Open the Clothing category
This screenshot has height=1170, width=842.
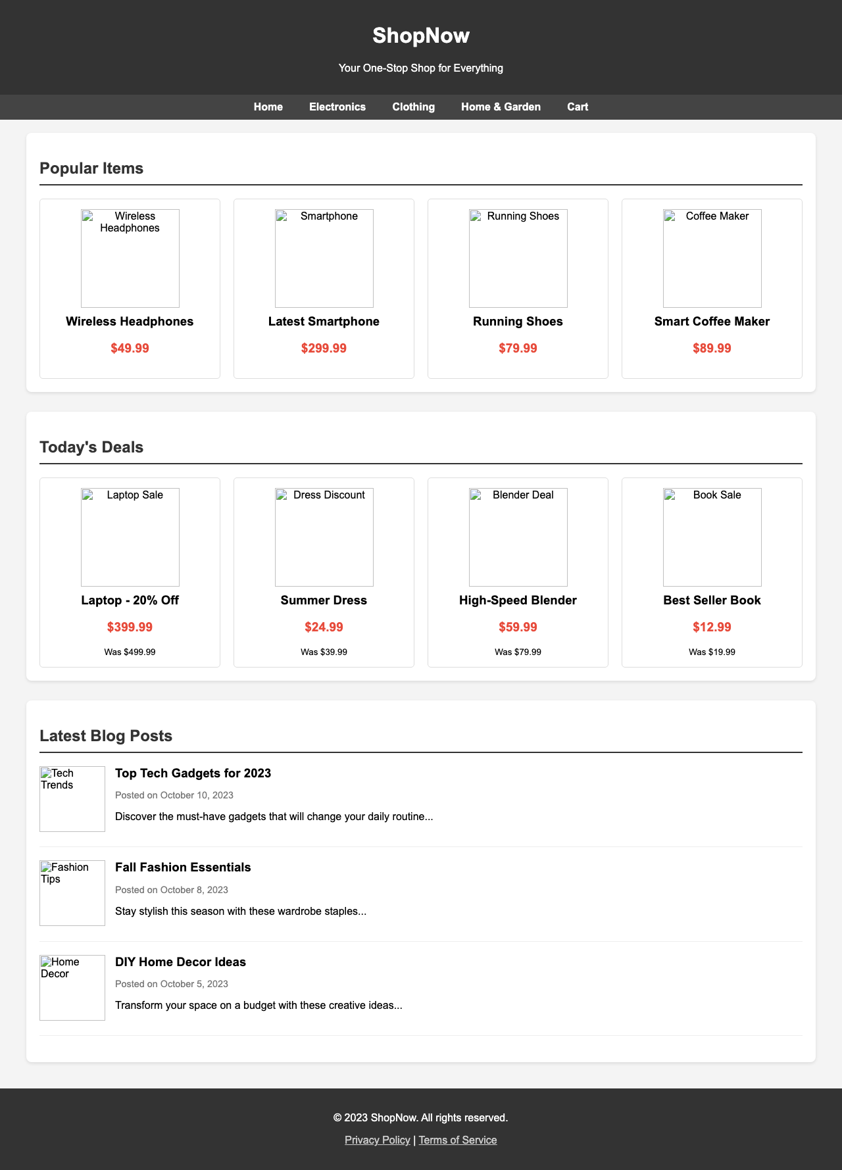point(413,106)
